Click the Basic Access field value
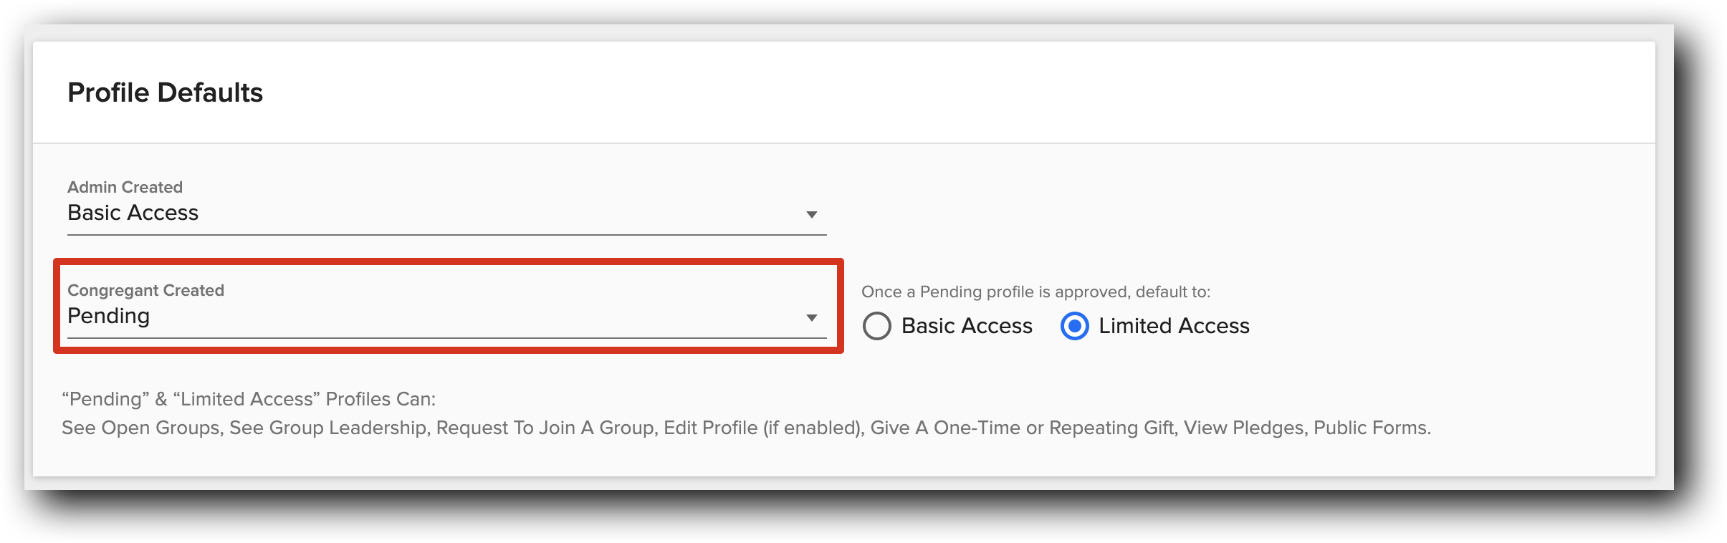Image resolution: width=1727 pixels, height=543 pixels. point(132,213)
